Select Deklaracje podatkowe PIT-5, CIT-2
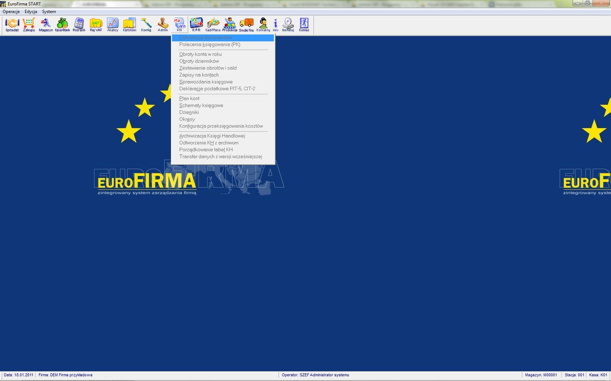 pyautogui.click(x=223, y=89)
